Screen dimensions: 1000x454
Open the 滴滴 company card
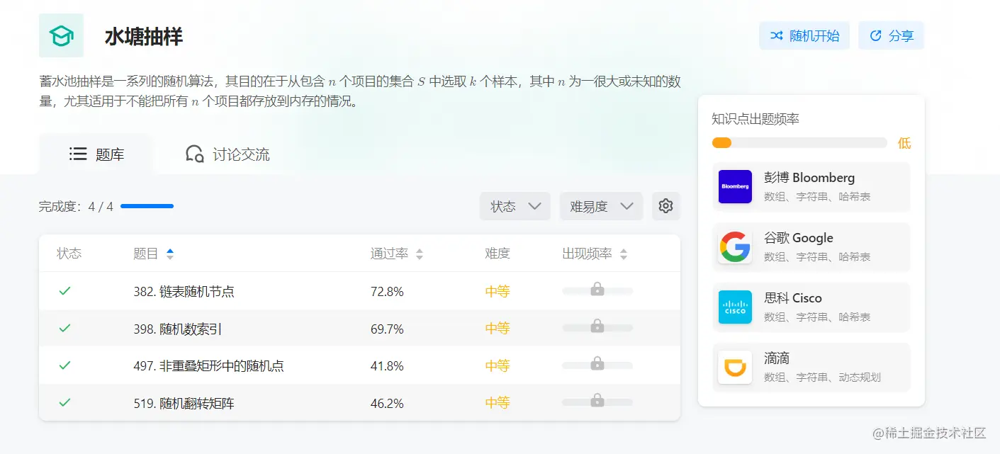point(811,367)
